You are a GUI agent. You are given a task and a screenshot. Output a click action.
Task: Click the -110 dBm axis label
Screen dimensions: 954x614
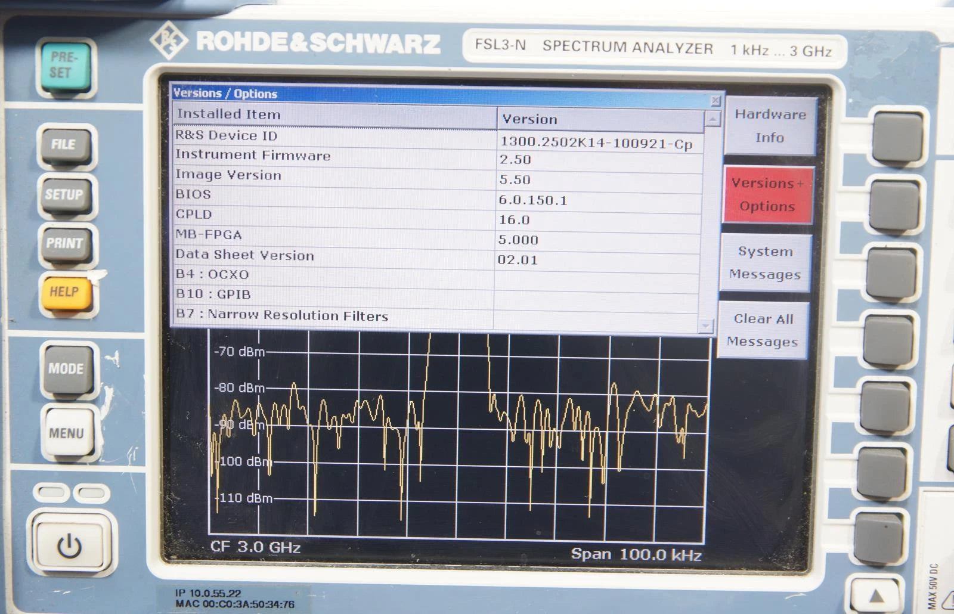click(x=243, y=498)
